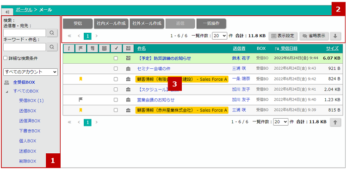Open 送信済BOX folder
Screen dimensions: 347x169
click(x=30, y=121)
